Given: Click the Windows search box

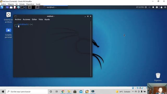Looking at the screenshot, I should pos(27,92).
